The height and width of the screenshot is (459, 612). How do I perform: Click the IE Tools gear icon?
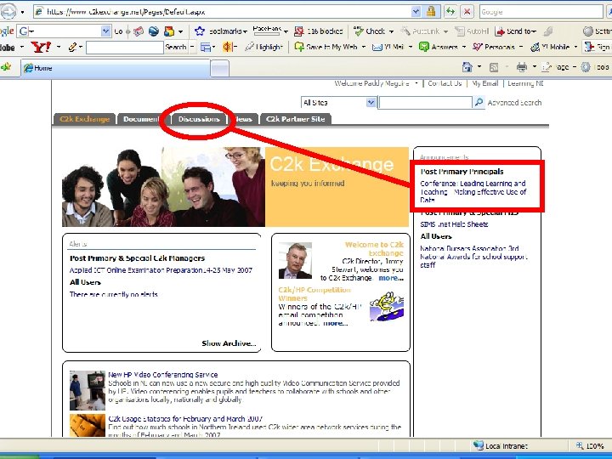pyautogui.click(x=586, y=67)
